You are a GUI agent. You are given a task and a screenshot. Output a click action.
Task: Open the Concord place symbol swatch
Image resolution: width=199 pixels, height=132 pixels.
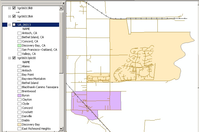tap(19, 108)
